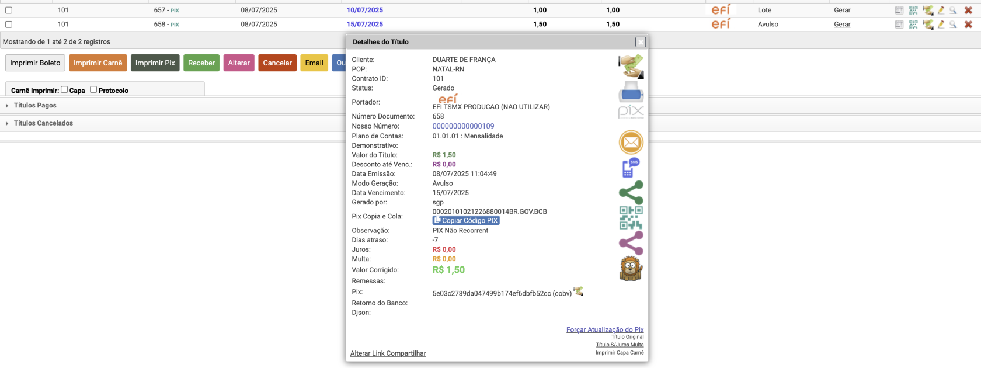This screenshot has height=368, width=981.
Task: Click red X delete icon for document 658
Action: point(968,25)
